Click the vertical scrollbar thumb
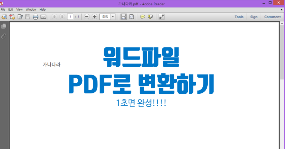This screenshot has height=149, width=285. [x=282, y=52]
